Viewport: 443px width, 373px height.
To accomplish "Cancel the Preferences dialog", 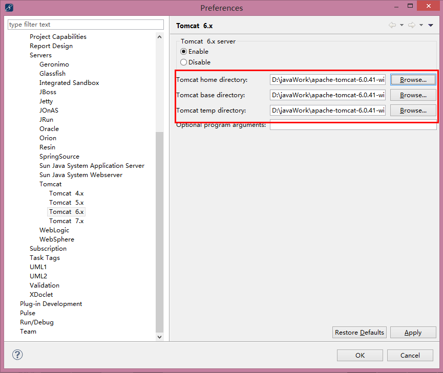I will tap(410, 355).
